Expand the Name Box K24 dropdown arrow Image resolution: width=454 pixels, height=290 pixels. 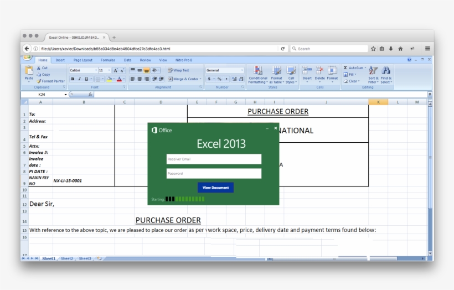pos(65,94)
